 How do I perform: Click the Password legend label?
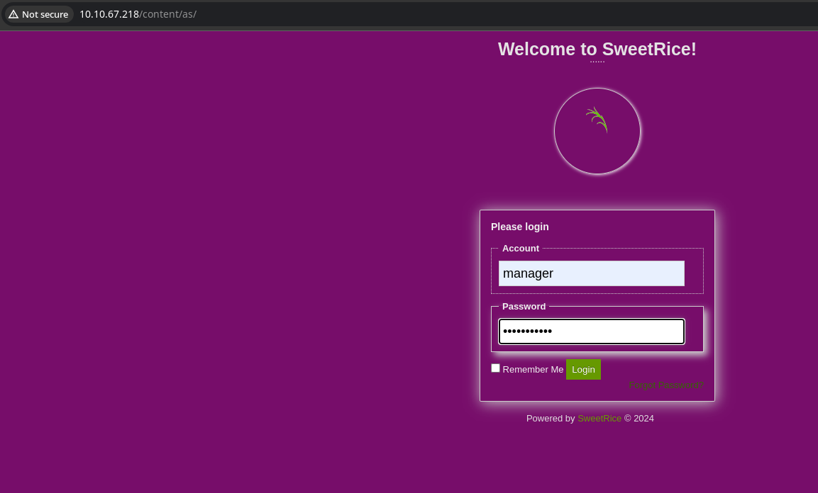(x=524, y=307)
